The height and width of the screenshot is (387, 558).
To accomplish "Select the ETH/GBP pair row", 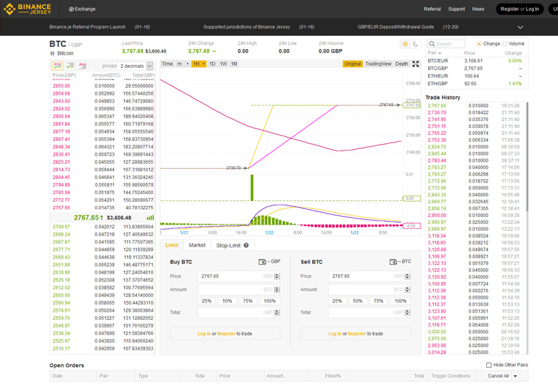I will point(477,84).
